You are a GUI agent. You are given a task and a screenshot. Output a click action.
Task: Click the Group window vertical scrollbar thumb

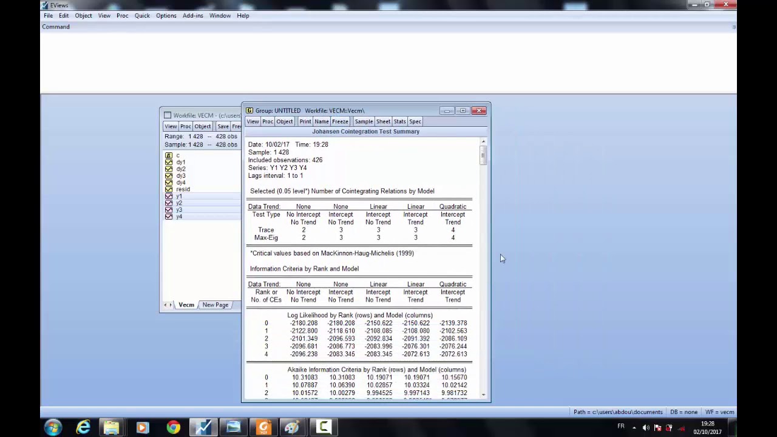pos(483,157)
